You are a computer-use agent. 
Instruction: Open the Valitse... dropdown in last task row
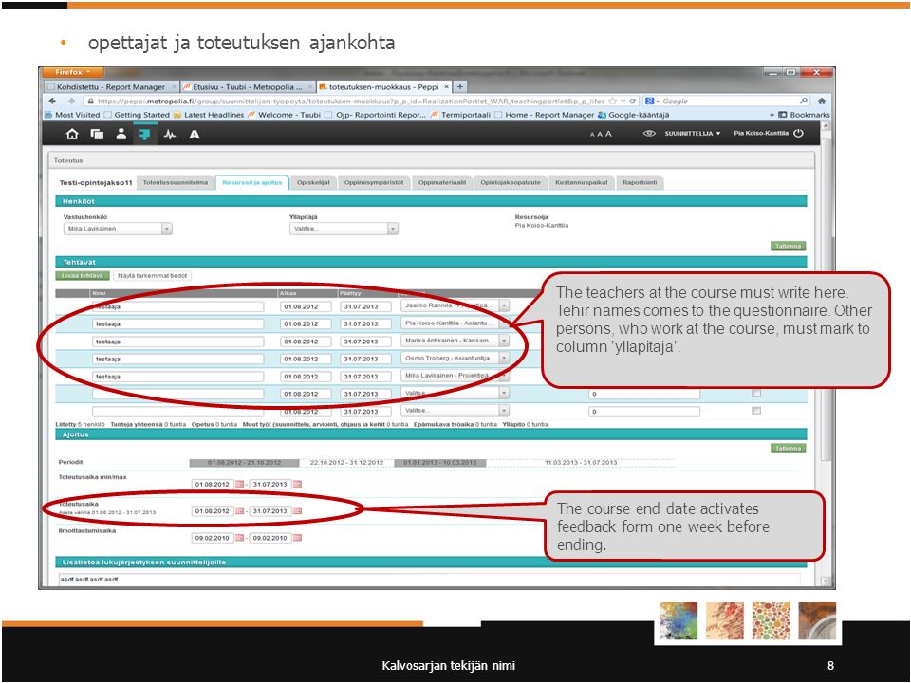point(455,411)
